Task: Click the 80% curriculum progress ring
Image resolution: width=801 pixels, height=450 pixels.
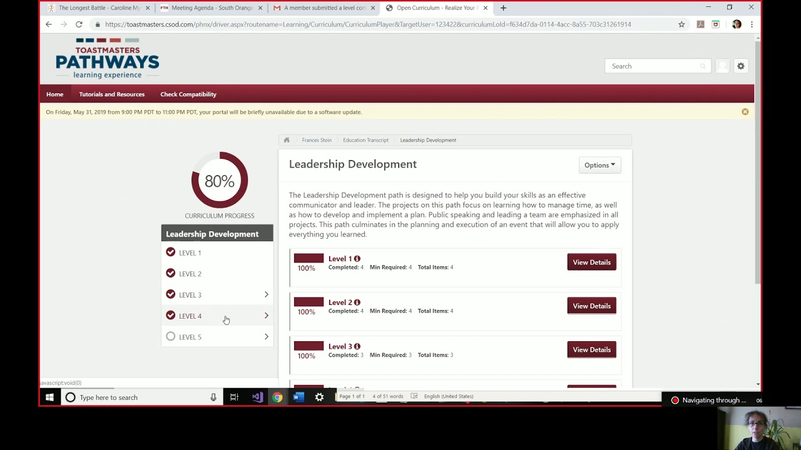Action: click(220, 181)
